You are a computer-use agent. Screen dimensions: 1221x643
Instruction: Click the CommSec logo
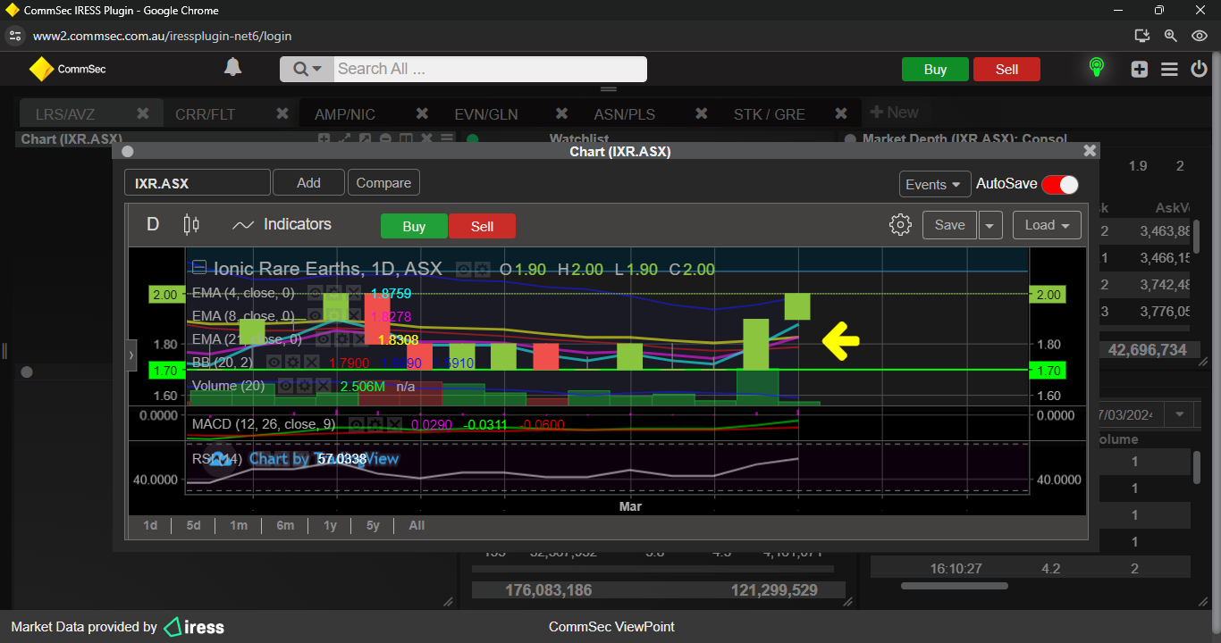pos(67,69)
